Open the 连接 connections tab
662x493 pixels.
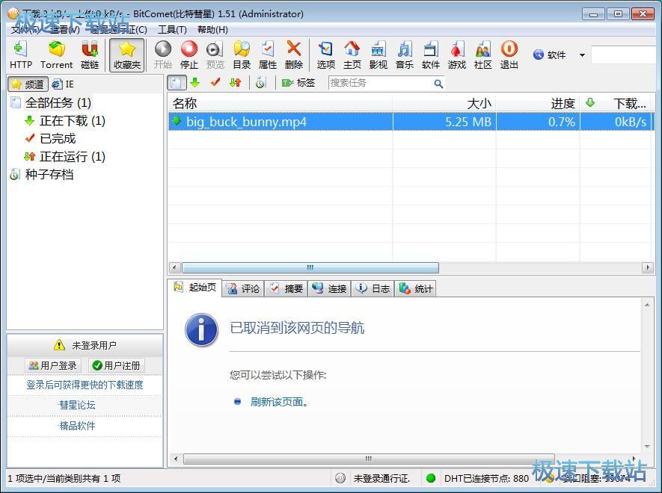tap(329, 288)
